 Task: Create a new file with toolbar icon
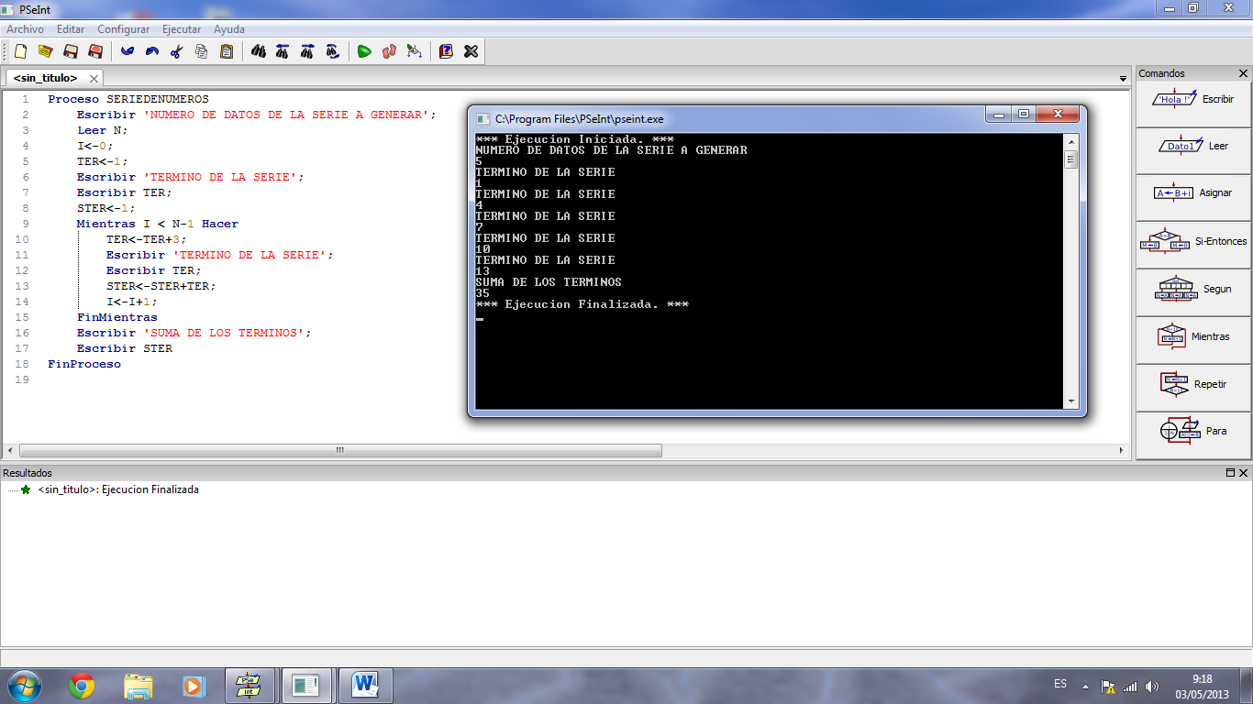[x=20, y=51]
